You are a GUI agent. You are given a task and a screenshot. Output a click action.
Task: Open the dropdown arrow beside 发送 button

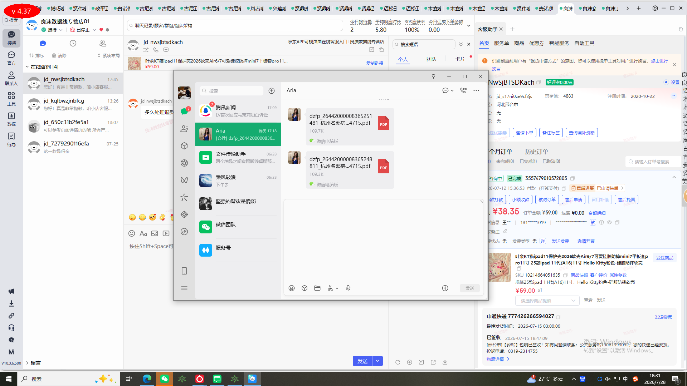click(x=377, y=361)
